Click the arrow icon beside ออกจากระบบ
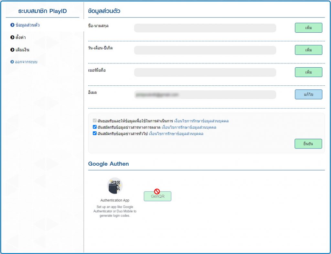This screenshot has width=331, height=254. coord(12,62)
